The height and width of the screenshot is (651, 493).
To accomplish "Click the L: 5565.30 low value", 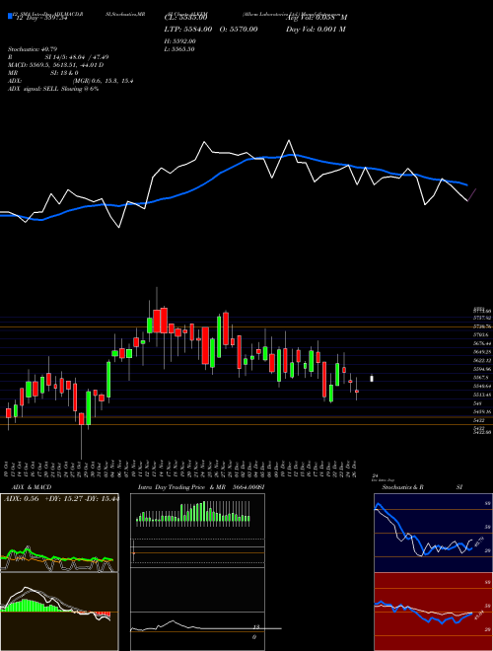I will (x=179, y=49).
